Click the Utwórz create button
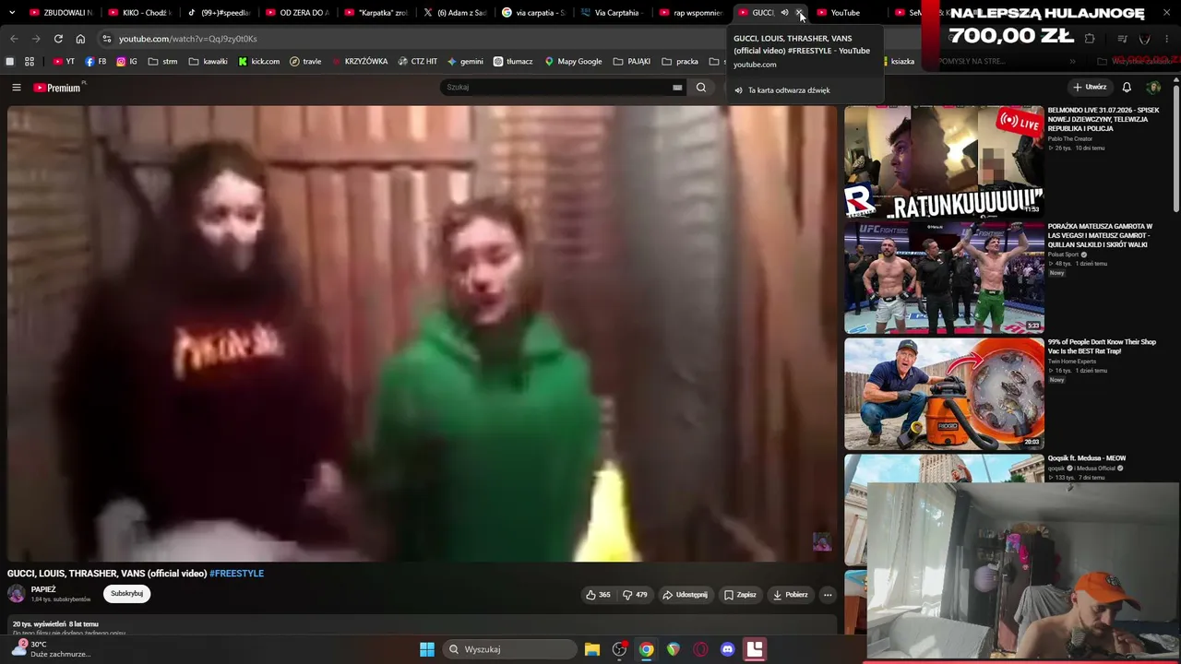Screen dimensions: 1181x664 pyautogui.click(x=1090, y=88)
